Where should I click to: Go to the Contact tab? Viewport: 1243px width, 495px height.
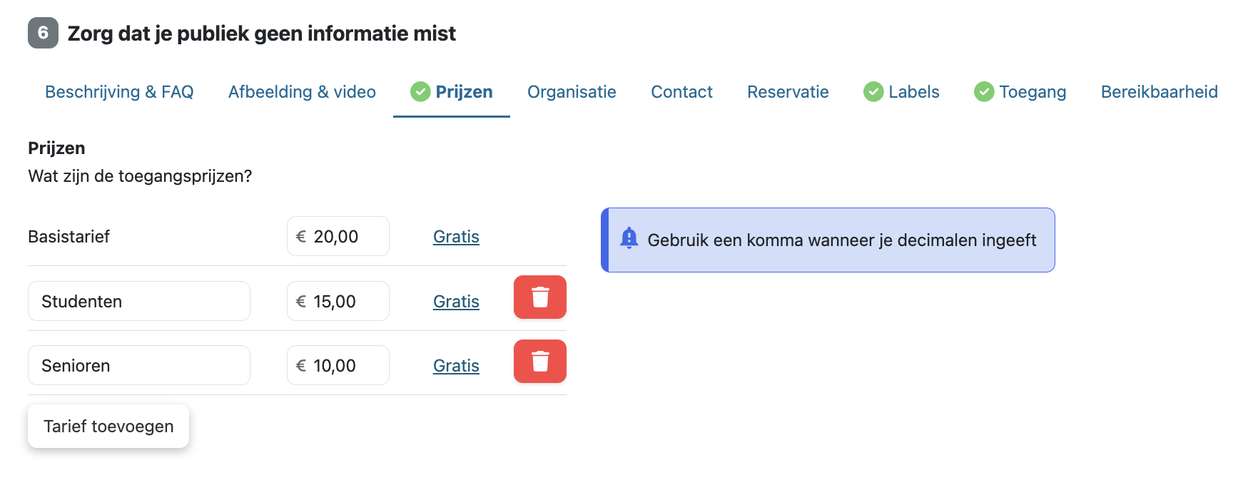click(x=681, y=92)
